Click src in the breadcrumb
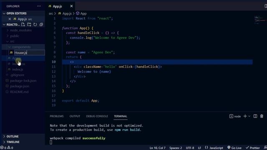Screen dimensions: 267x150 (x=51, y=13)
